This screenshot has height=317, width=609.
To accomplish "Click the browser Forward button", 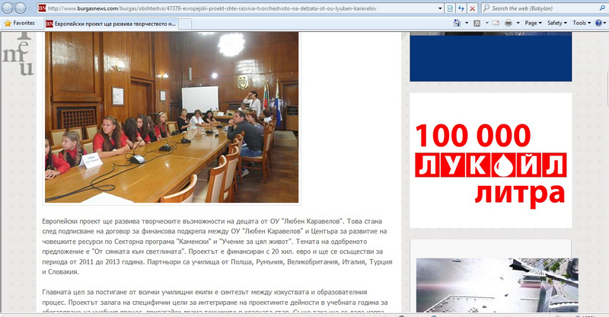I will (x=21, y=8).
